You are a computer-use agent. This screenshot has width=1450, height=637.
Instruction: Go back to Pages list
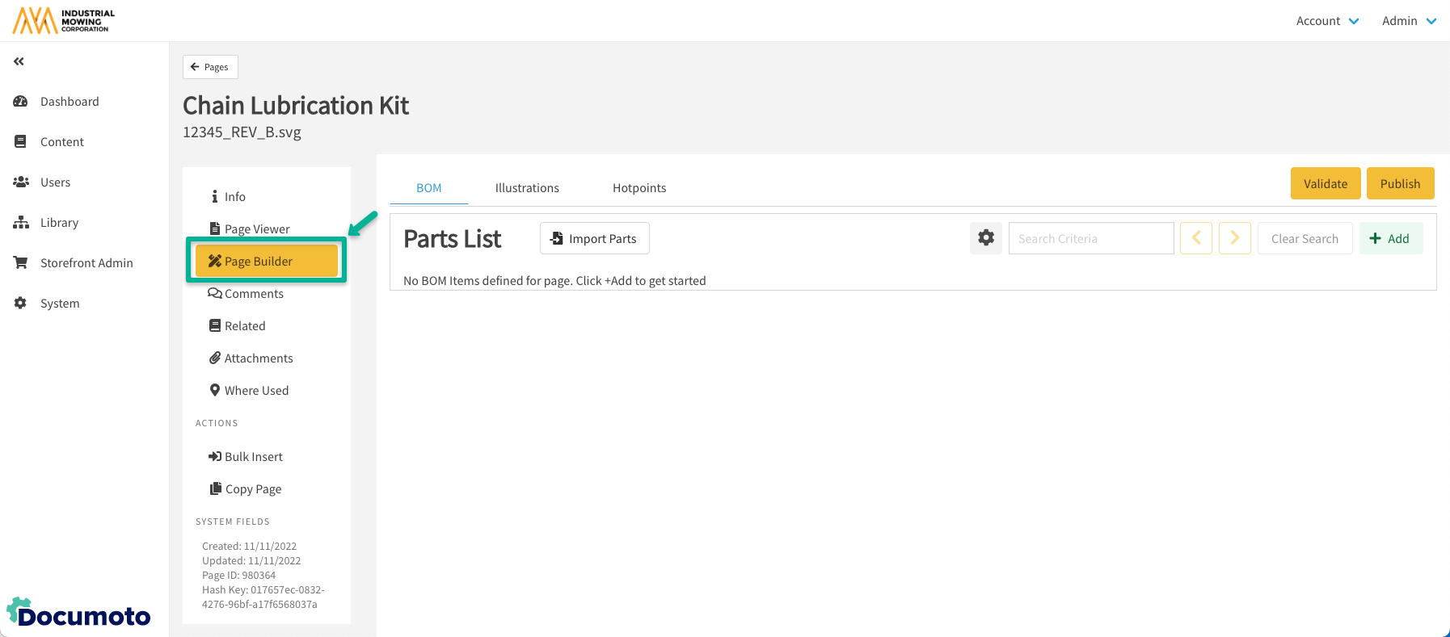[210, 67]
